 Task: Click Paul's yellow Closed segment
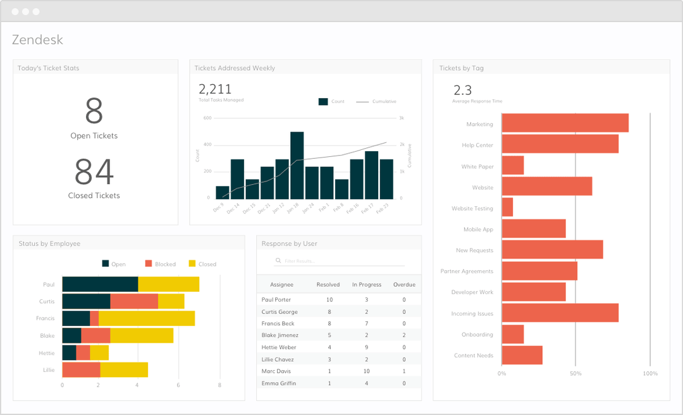[x=169, y=284]
